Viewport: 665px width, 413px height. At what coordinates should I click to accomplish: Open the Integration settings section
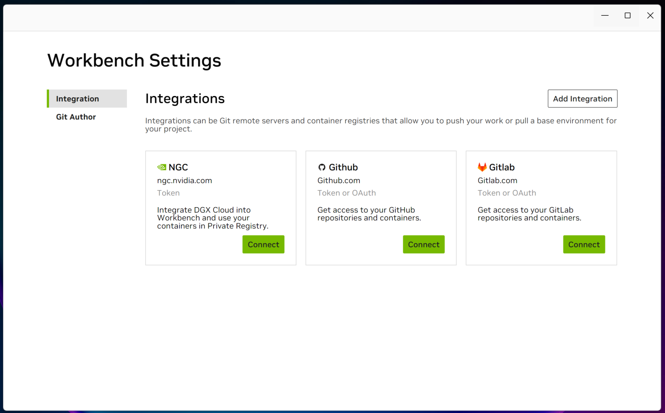[77, 98]
